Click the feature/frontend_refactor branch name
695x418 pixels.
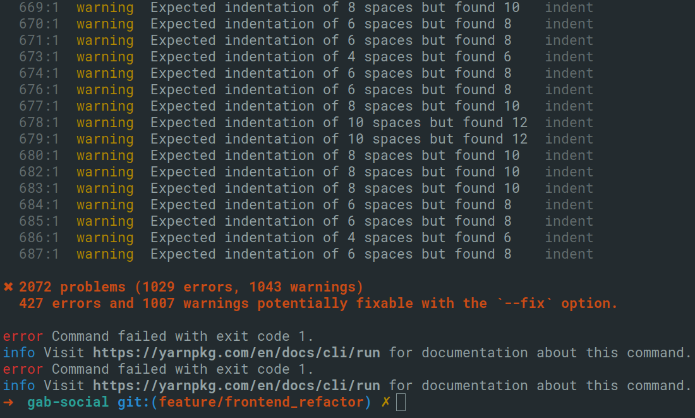point(261,402)
